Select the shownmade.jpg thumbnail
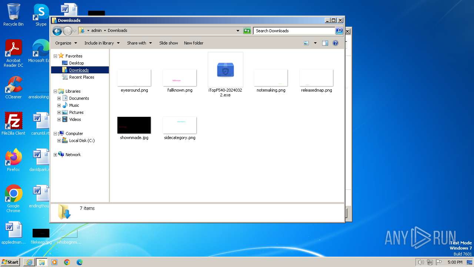Screen dimensions: 474x267 pyautogui.click(x=134, y=125)
